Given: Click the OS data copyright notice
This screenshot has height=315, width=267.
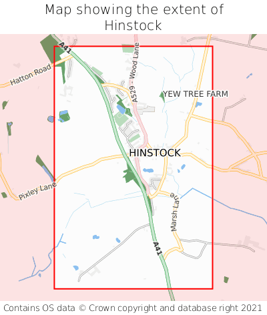Looking at the screenshot, I should [x=133, y=308].
